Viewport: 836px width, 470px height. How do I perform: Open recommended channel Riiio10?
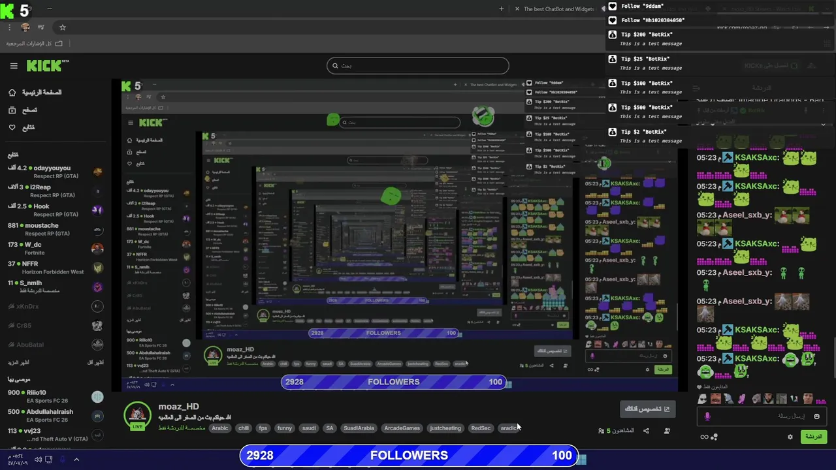click(x=54, y=396)
